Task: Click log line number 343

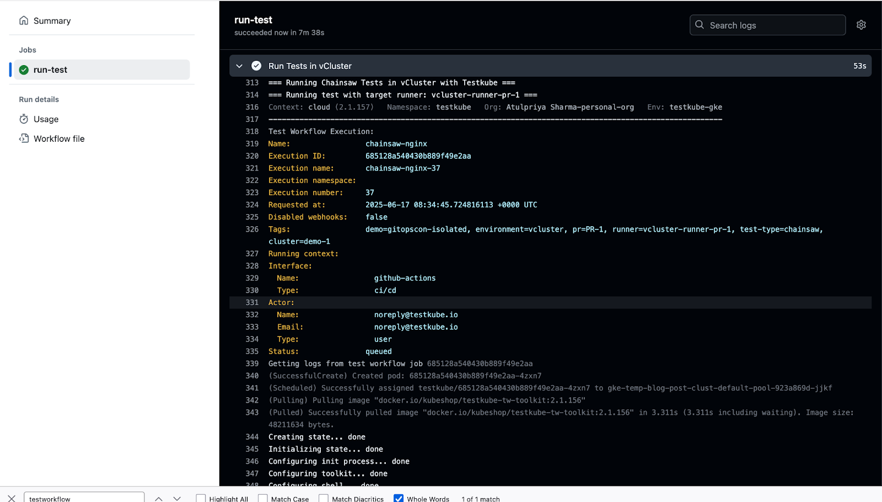Action: (x=252, y=412)
